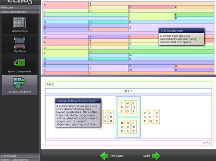Collapse the Core Components section
Image resolution: width=216 pixels, height=161 pixels.
[20, 12]
